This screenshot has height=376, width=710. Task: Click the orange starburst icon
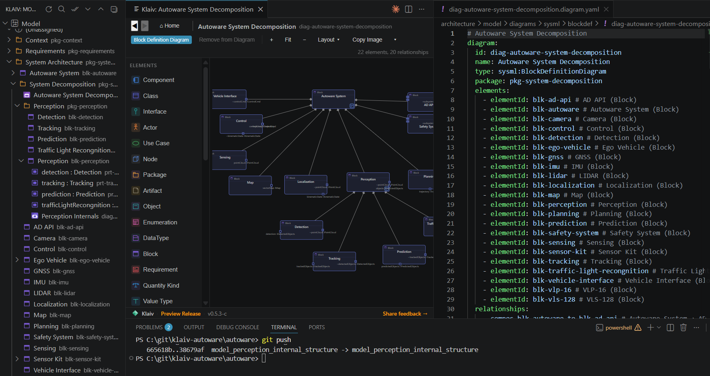[396, 9]
